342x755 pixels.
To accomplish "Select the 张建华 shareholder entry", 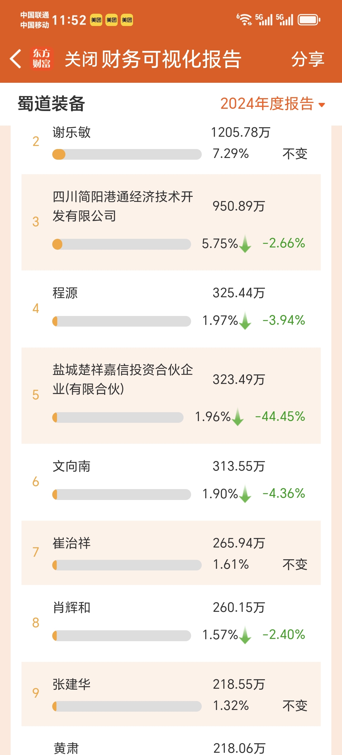I will click(171, 694).
